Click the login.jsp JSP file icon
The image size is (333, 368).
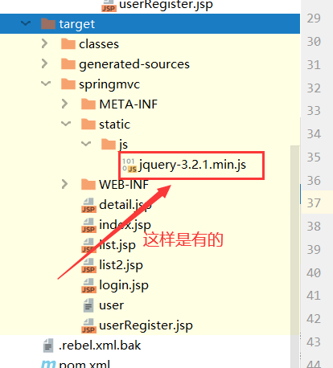tap(88, 285)
